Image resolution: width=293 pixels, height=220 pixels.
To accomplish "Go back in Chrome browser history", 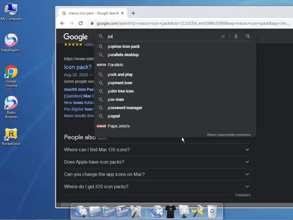I will pyautogui.click(x=62, y=23).
